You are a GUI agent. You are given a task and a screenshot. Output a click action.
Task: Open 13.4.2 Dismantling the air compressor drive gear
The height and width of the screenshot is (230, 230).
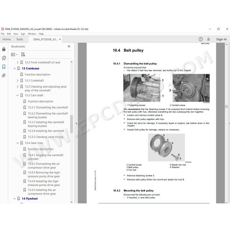tap(44, 166)
